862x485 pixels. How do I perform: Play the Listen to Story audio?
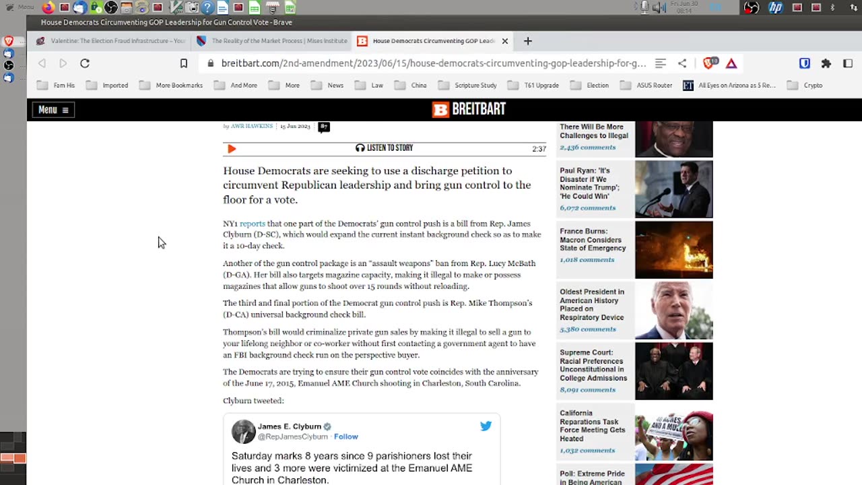pyautogui.click(x=232, y=149)
